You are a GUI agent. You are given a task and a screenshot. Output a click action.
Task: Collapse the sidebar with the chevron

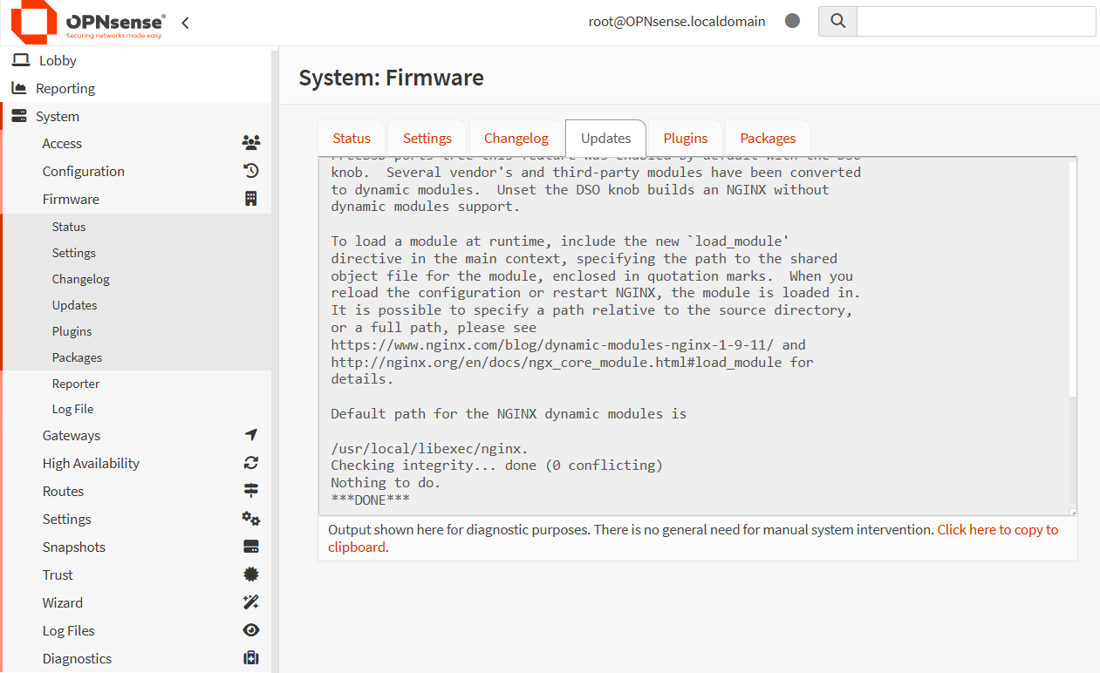point(184,24)
